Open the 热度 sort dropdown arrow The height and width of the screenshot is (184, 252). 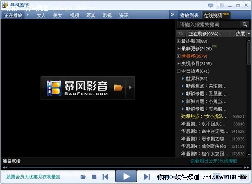point(249,34)
